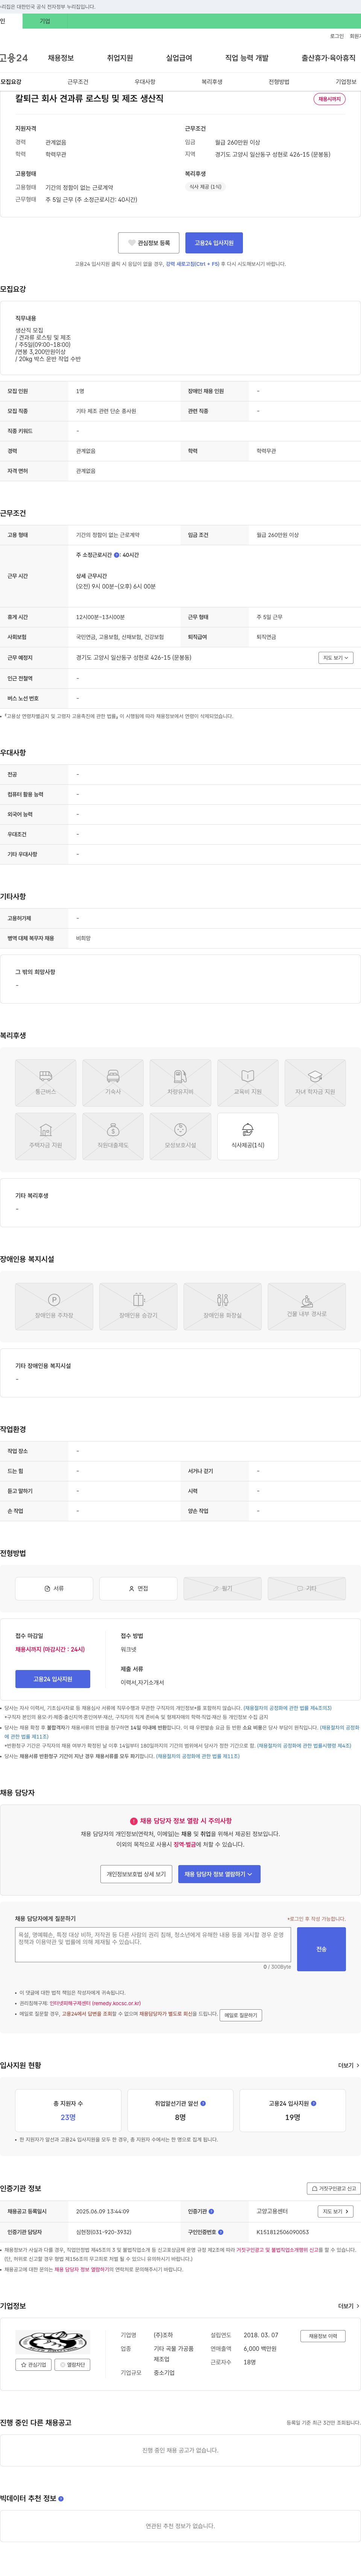The image size is (361, 2576).
Task: Click the 거짓구인광고 신고 button
Action: (333, 2189)
